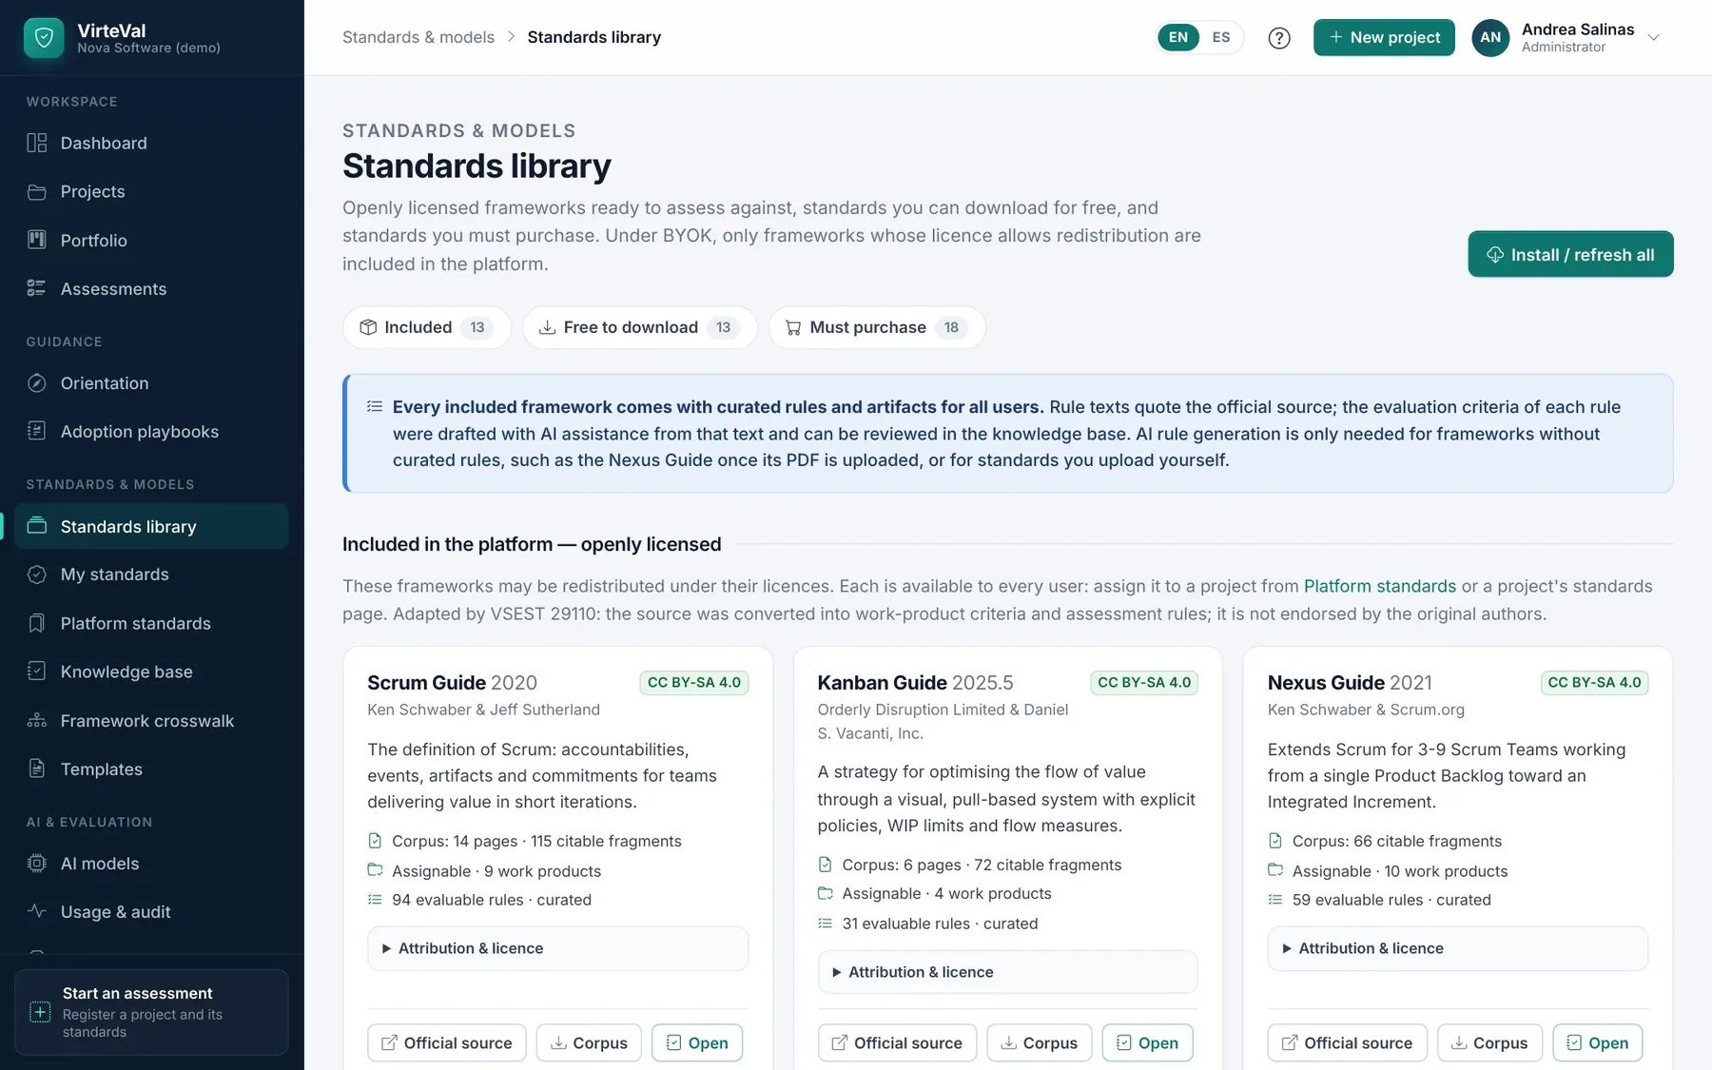Viewport: 1712px width, 1070px height.
Task: Click the Adoption playbooks icon
Action: [36, 431]
